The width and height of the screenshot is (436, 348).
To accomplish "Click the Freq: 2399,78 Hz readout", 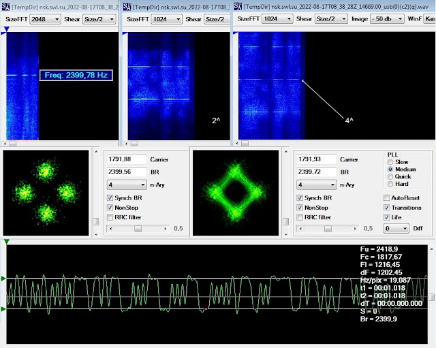I will (x=76, y=75).
